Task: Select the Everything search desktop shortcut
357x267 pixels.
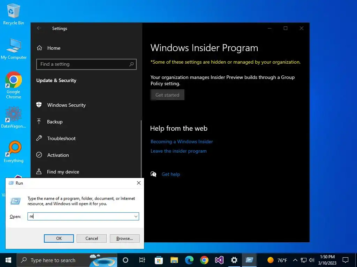Action: [14, 152]
